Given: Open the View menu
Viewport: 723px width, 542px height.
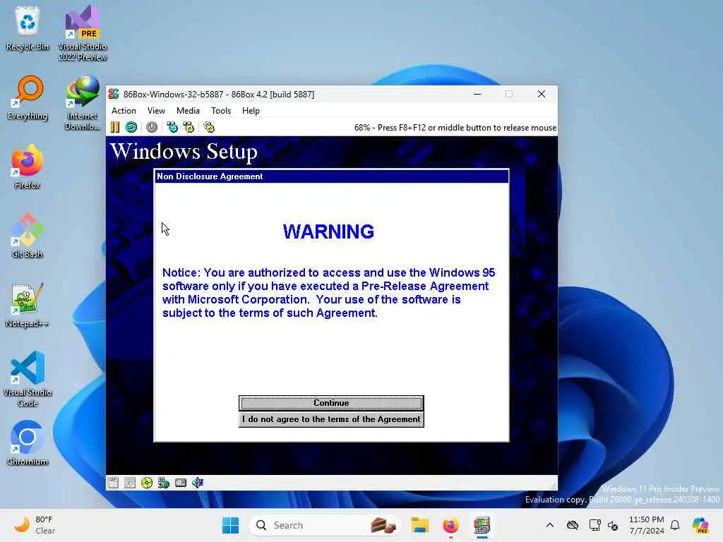Looking at the screenshot, I should (x=156, y=111).
